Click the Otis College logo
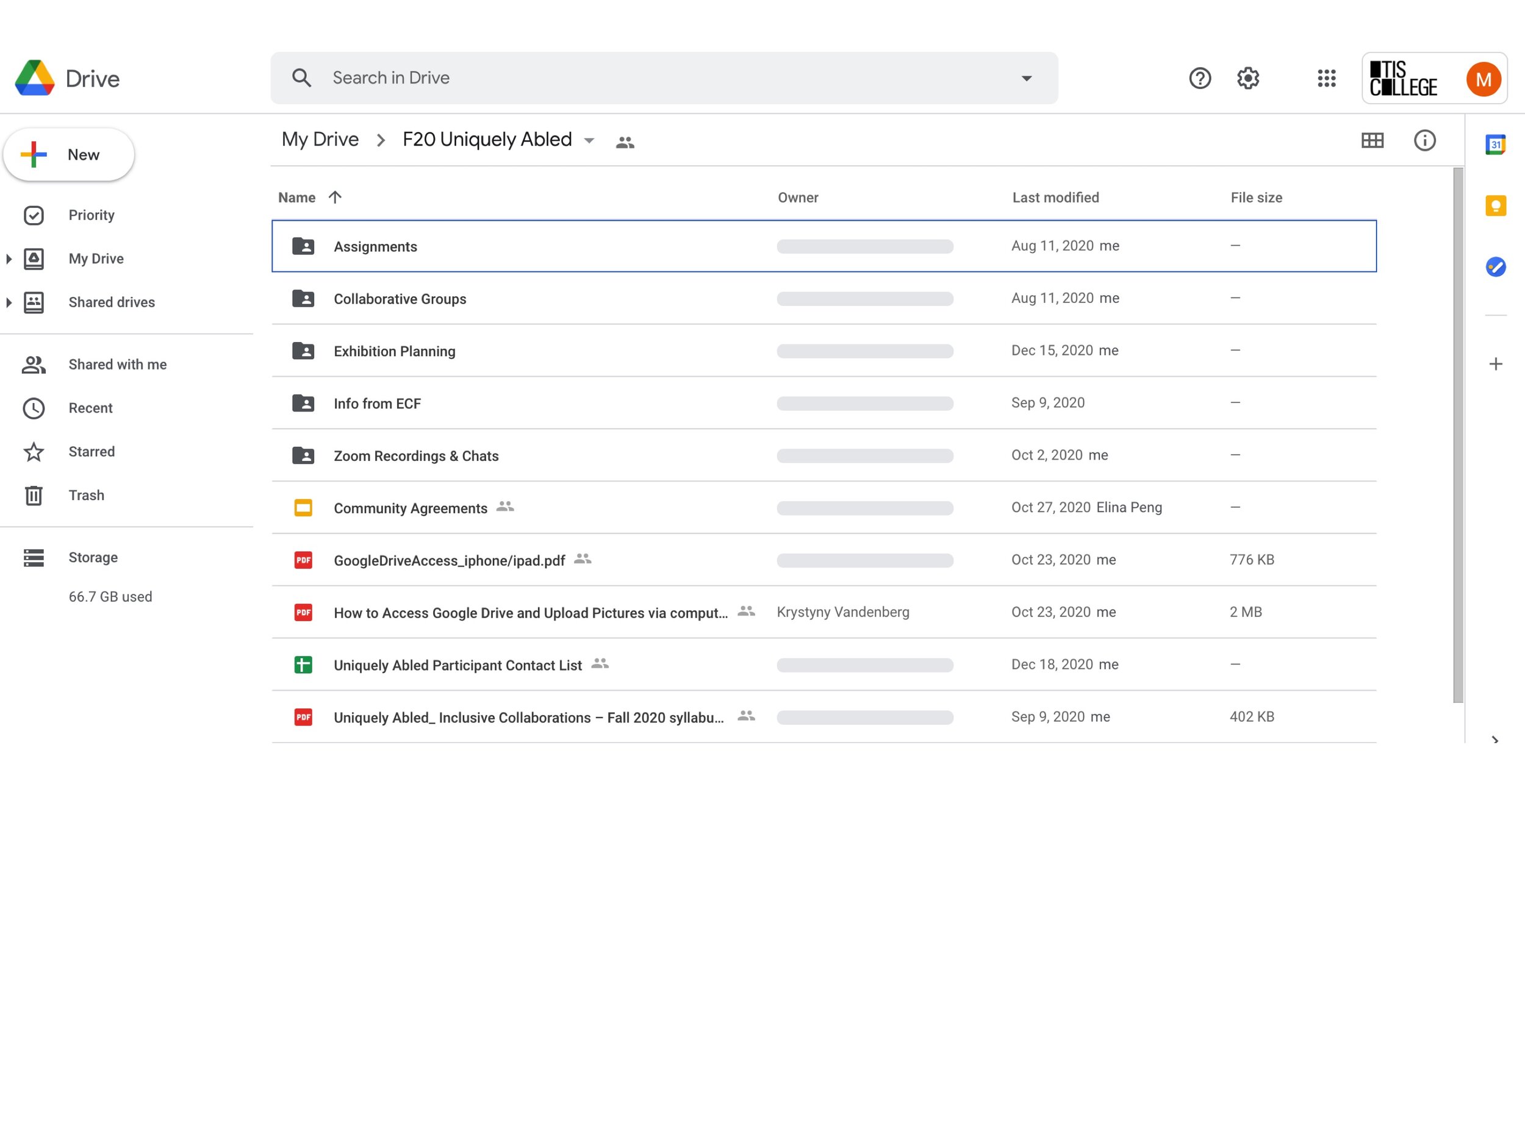1525x1143 pixels. (x=1403, y=79)
